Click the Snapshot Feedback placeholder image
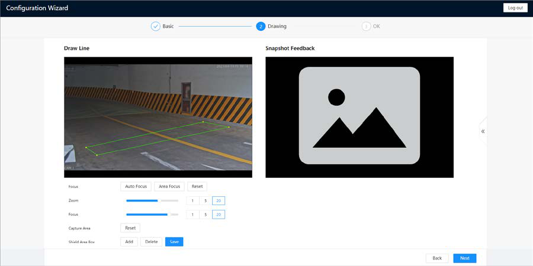This screenshot has height=266, width=533. coord(359,117)
